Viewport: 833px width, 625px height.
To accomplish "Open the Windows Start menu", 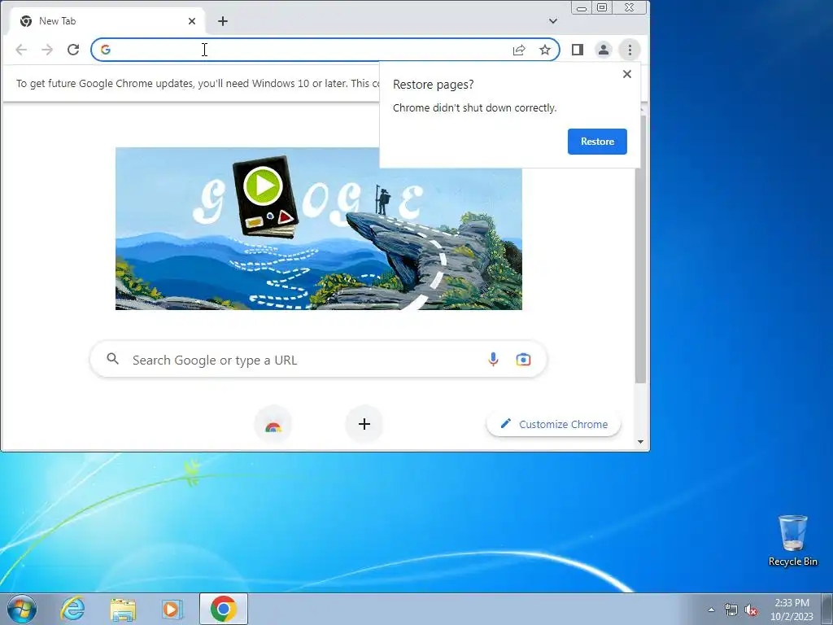I will pos(22,609).
